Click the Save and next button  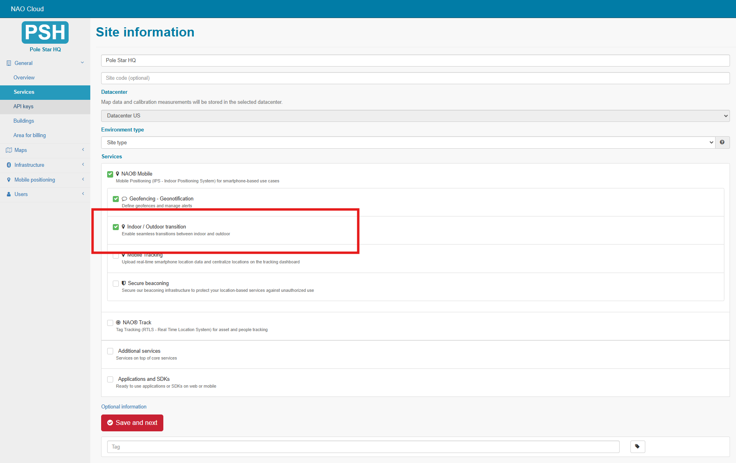(132, 423)
